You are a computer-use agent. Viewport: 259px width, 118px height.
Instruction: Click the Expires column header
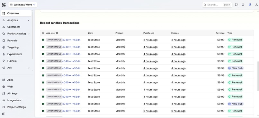pyautogui.click(x=175, y=33)
